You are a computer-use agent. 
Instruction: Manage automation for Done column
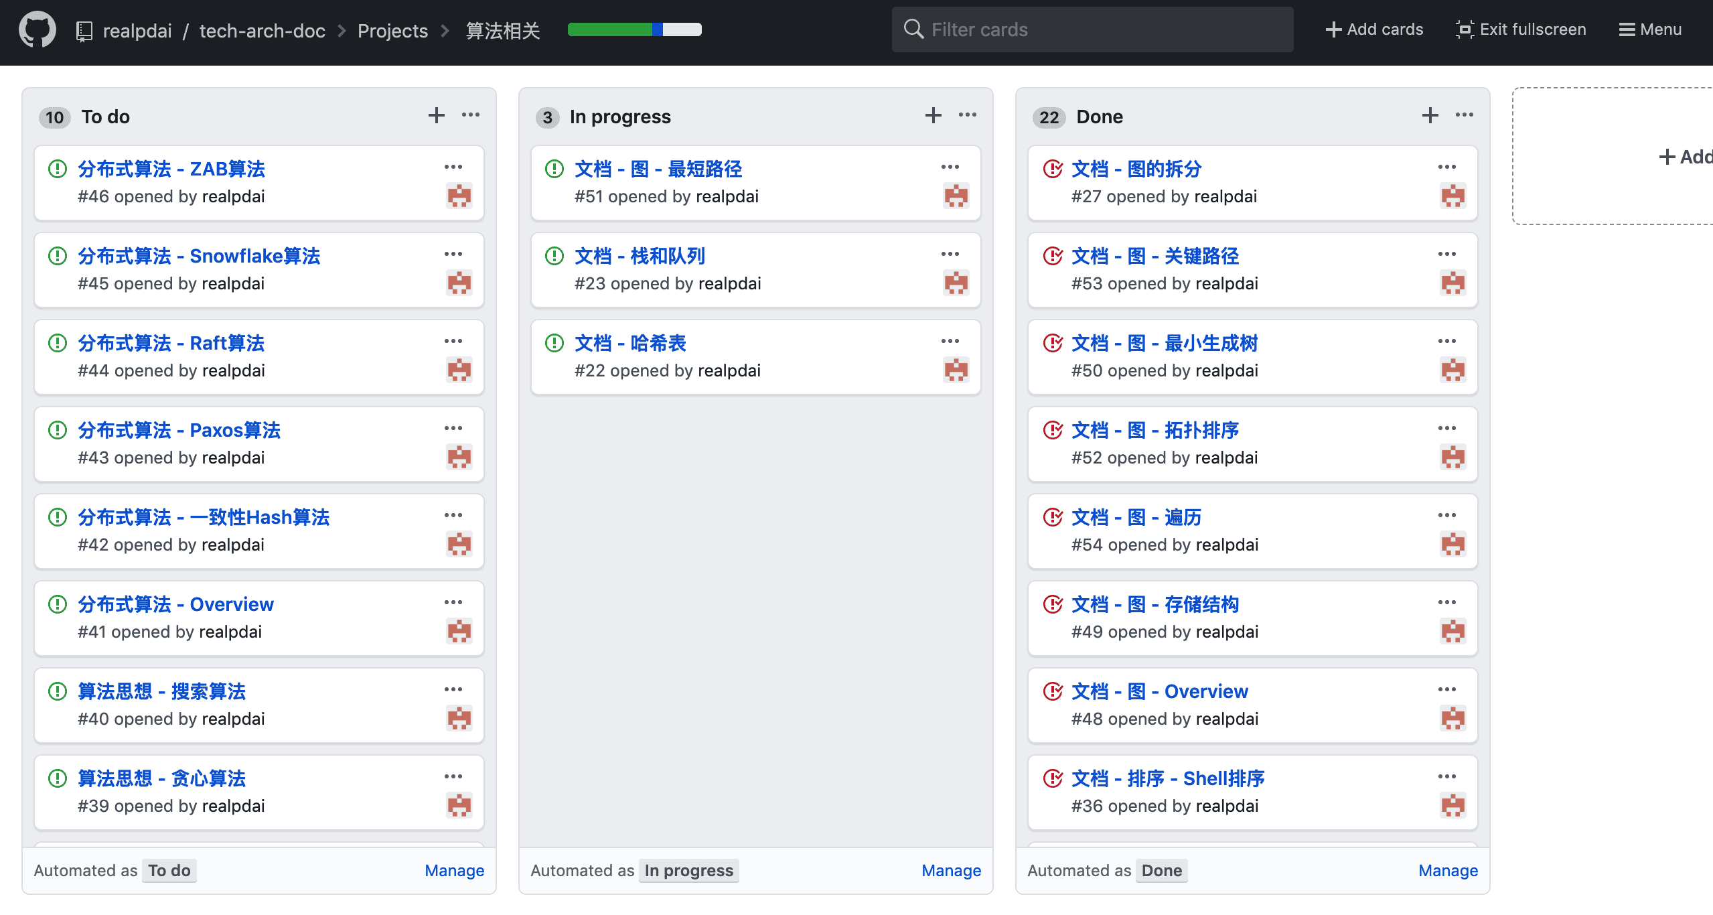(1448, 870)
